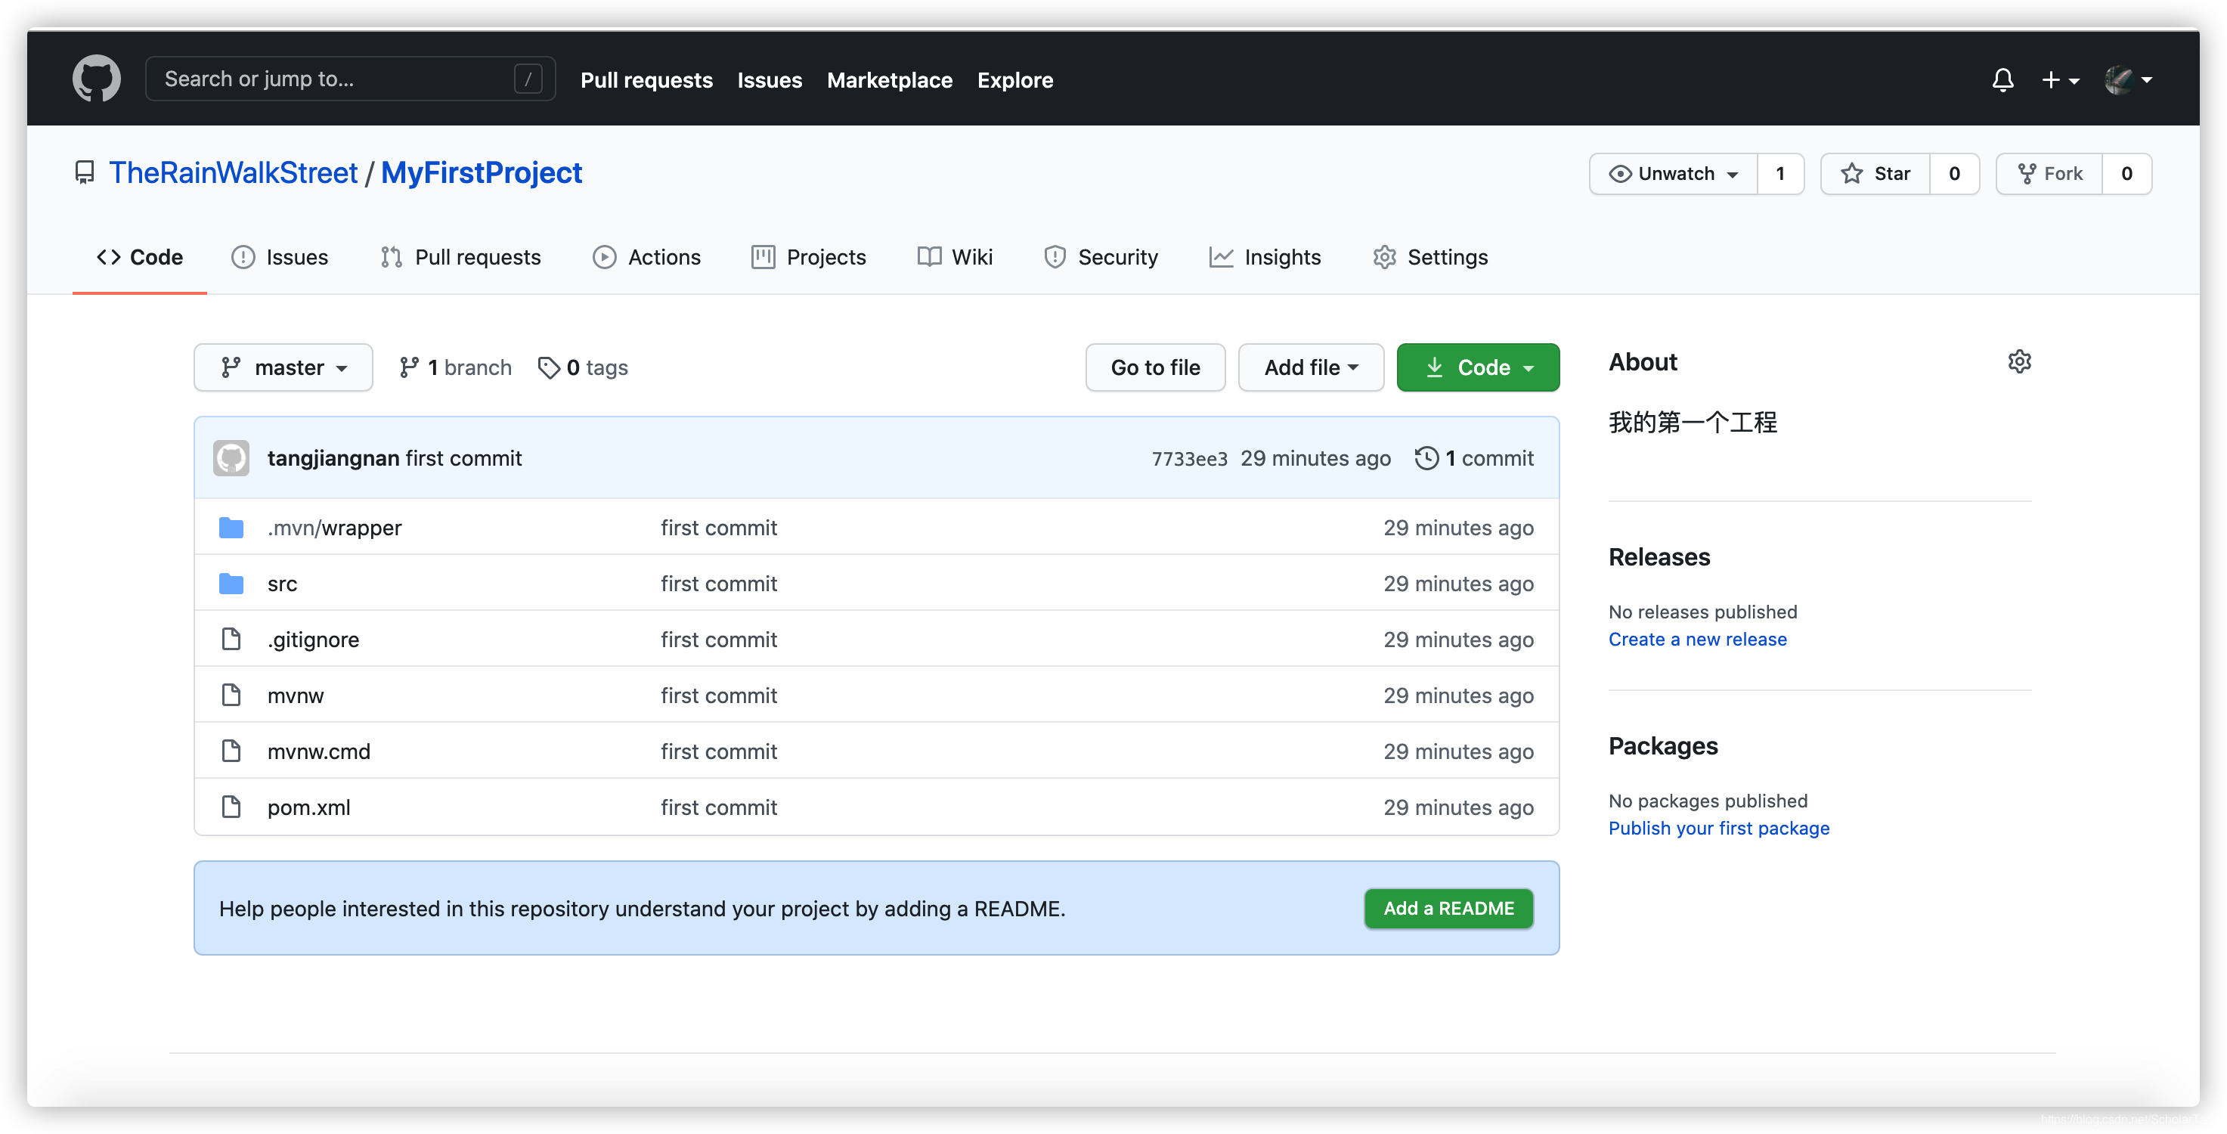
Task: Click the tags label icon
Action: click(x=548, y=367)
